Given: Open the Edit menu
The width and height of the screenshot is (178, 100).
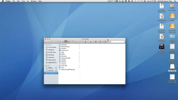Looking at the screenshot, I should (18, 1).
